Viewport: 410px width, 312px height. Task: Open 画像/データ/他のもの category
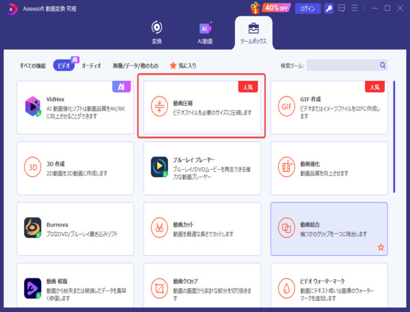135,66
